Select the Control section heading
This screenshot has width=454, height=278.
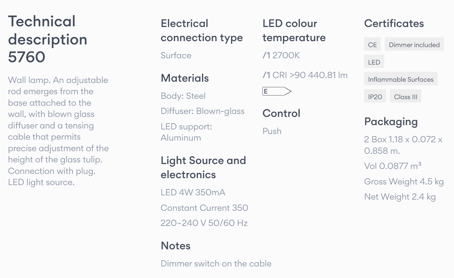coord(281,113)
